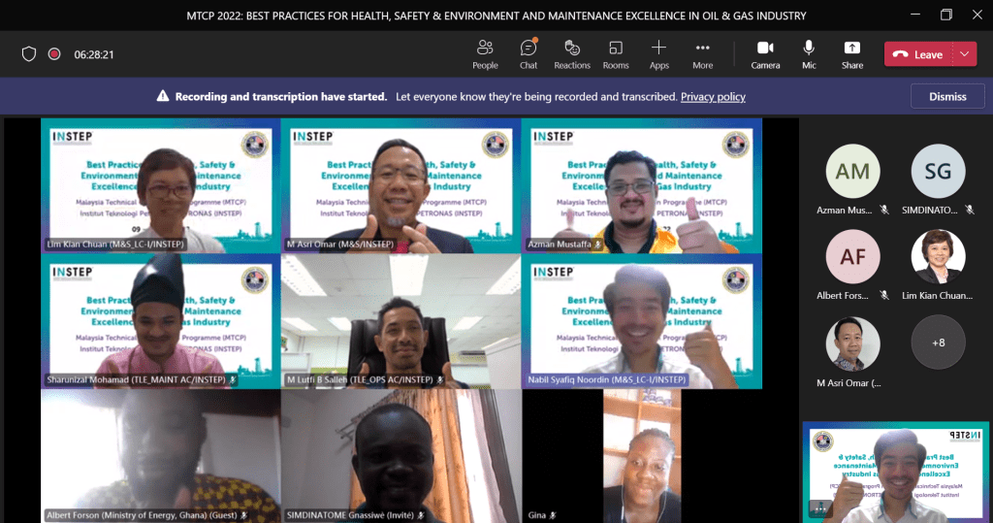
Task: Open breakout Rooms
Action: 616,54
